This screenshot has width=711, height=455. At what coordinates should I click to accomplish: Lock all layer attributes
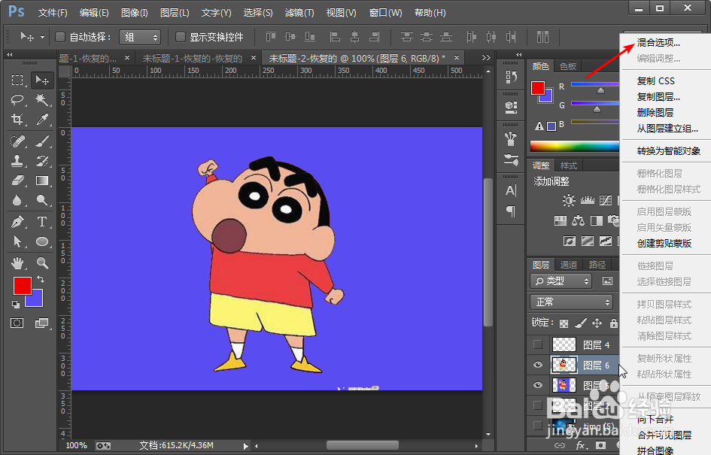coord(613,323)
